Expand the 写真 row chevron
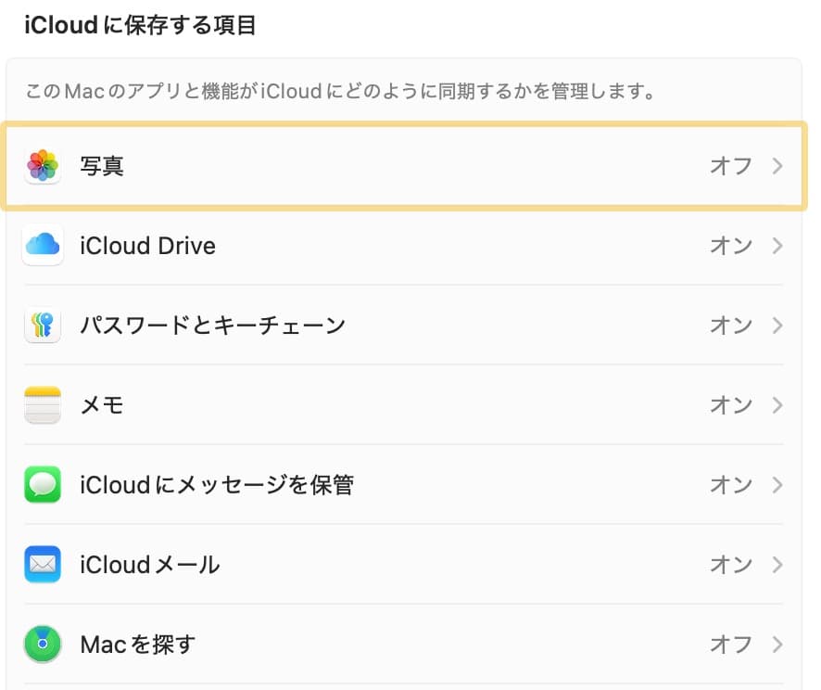 point(777,165)
